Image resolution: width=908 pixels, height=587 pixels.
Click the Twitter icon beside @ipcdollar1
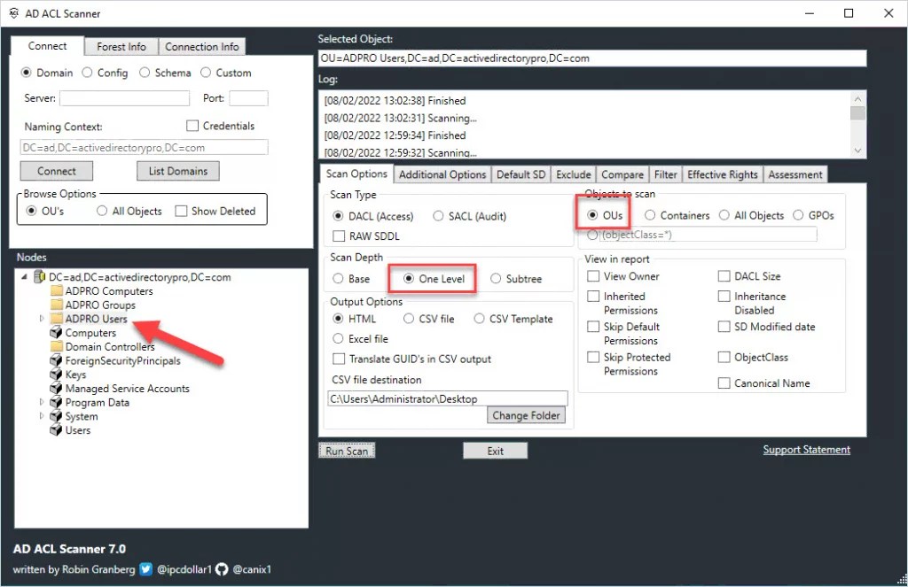click(145, 569)
